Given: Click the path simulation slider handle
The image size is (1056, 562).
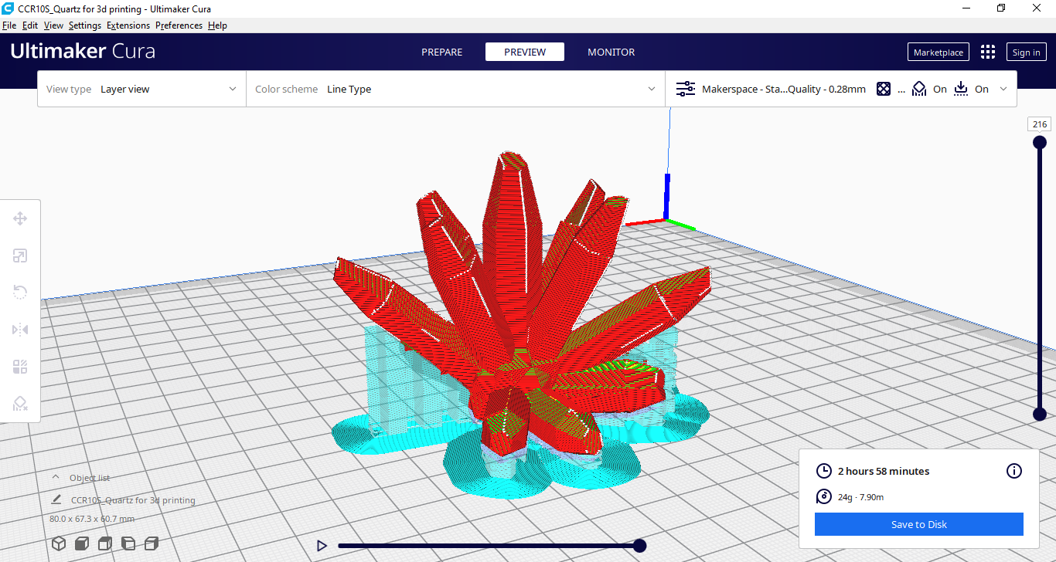Looking at the screenshot, I should click(x=639, y=546).
